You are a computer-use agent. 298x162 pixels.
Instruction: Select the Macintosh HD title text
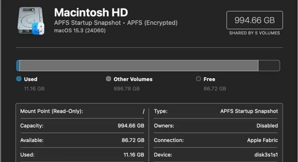(x=91, y=12)
